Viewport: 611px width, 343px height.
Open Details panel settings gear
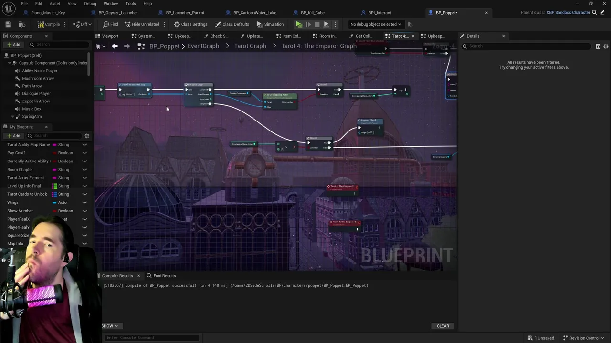coord(606,46)
